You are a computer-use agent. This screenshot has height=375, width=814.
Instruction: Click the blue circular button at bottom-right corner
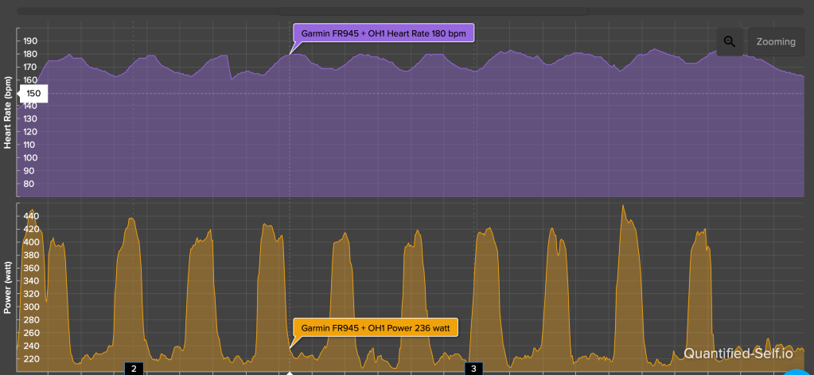pos(798,372)
